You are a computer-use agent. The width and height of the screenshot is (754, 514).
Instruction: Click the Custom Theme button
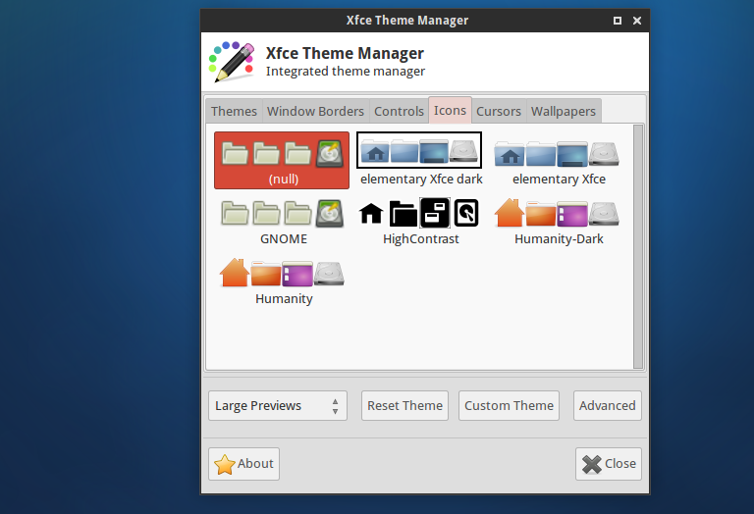(509, 406)
